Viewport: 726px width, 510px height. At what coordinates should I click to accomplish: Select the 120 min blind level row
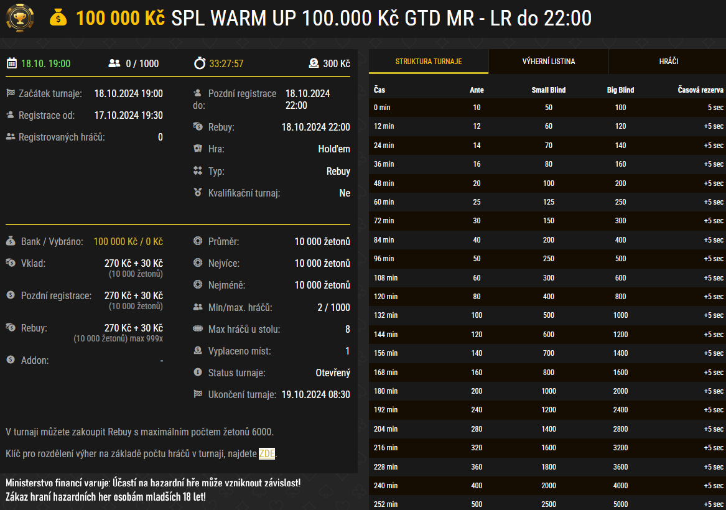point(547,297)
